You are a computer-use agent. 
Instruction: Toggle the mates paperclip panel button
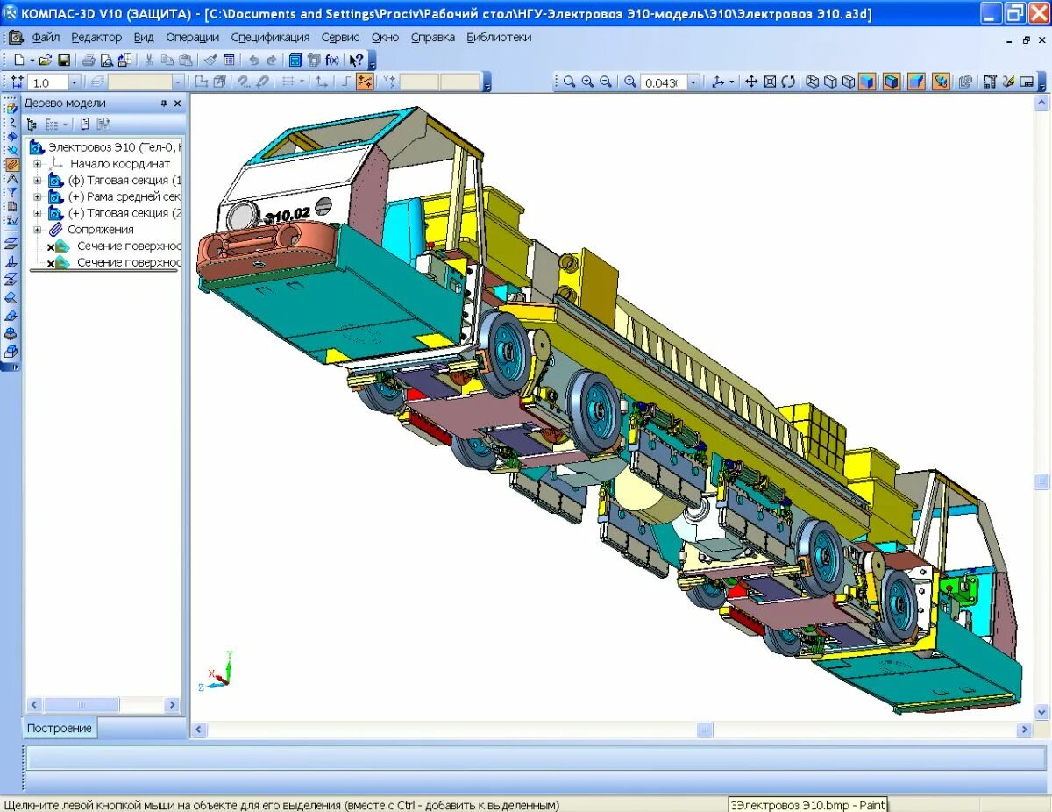11,164
